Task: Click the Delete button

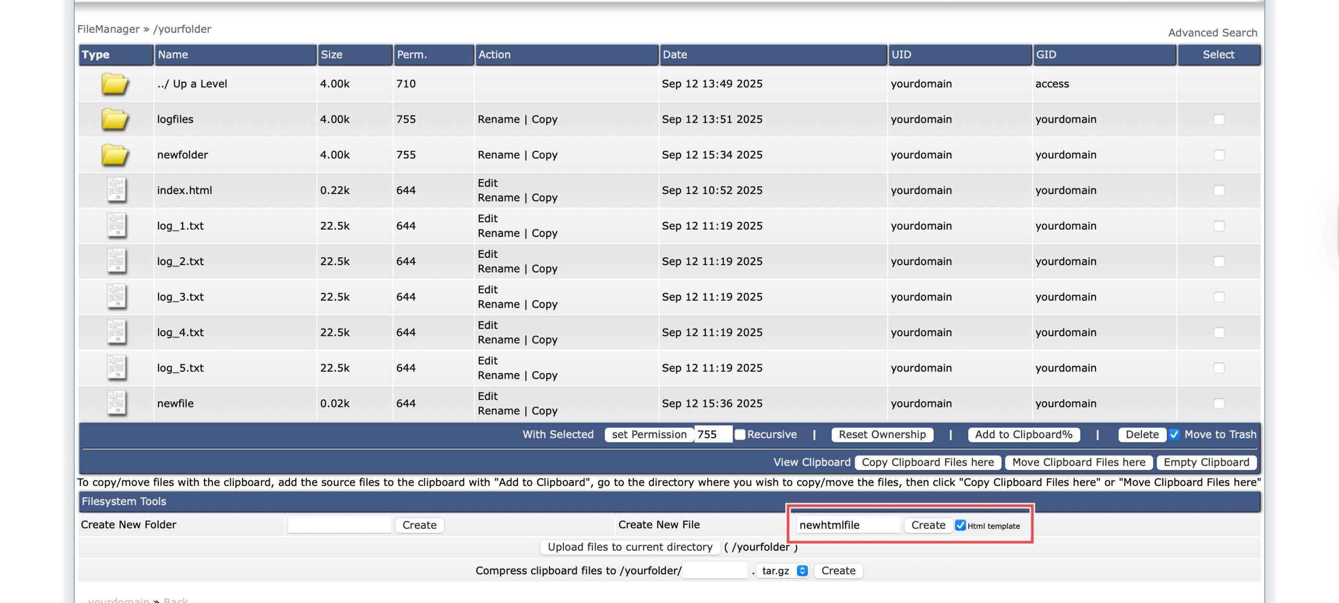Action: tap(1142, 435)
